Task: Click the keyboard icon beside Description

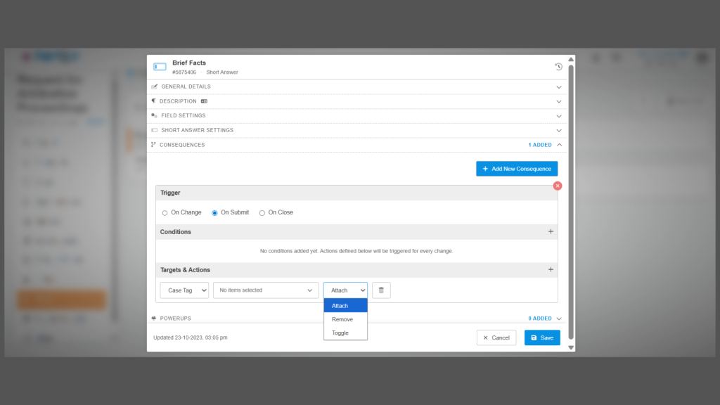Action: coord(204,101)
